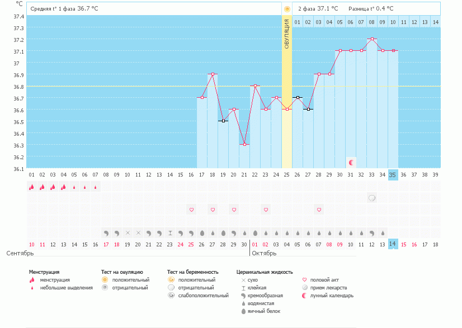Viewport: 462px width, 328px height.
Task: Click the vertical ОВУЛЯЦИЯ bar
Action: click(287, 92)
